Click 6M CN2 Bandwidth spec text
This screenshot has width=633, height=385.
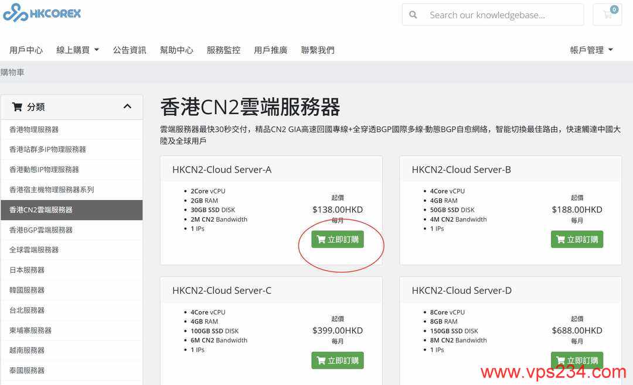click(x=219, y=341)
